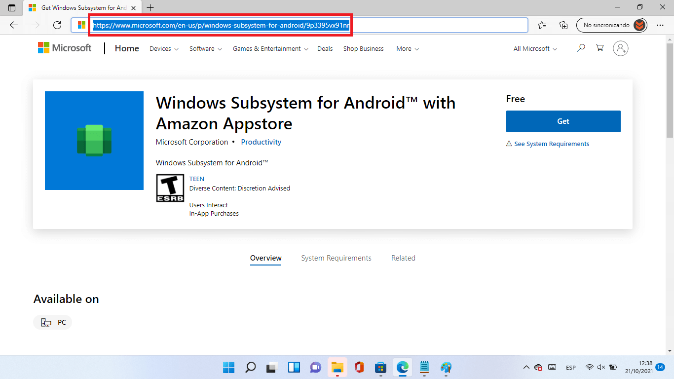Open Widgets from taskbar
This screenshot has height=379, width=674.
point(294,368)
